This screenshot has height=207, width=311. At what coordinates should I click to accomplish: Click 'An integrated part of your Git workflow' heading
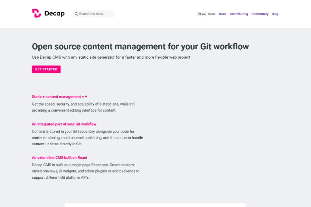(64, 124)
